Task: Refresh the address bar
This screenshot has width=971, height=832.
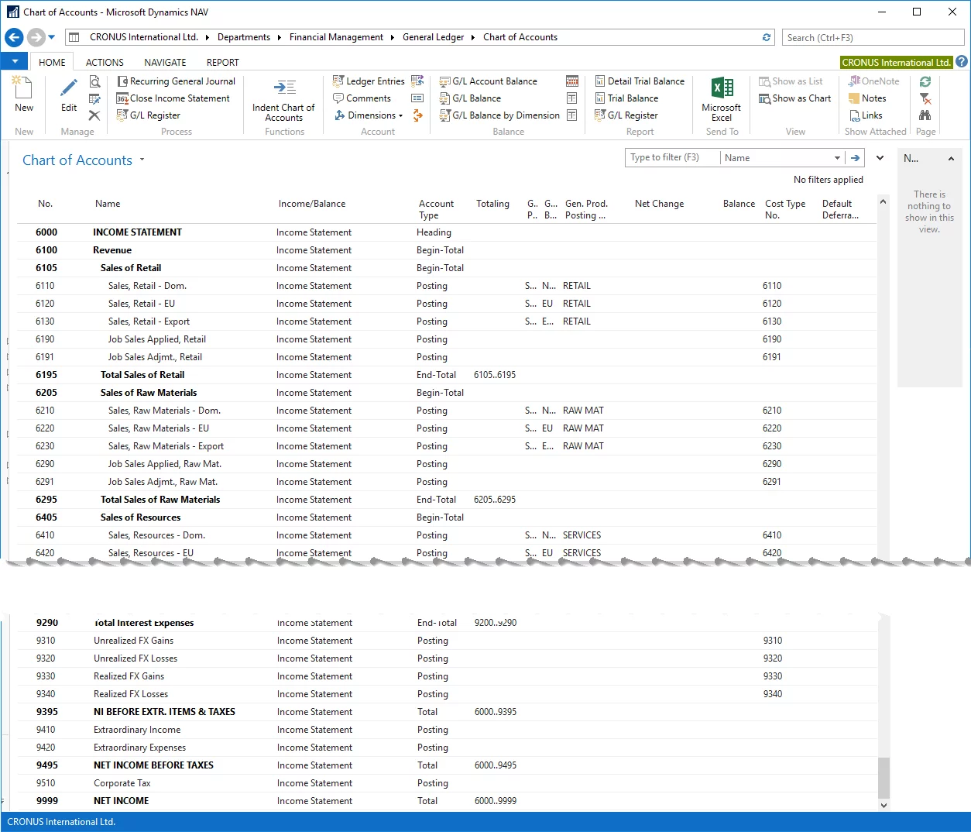Action: pyautogui.click(x=767, y=37)
